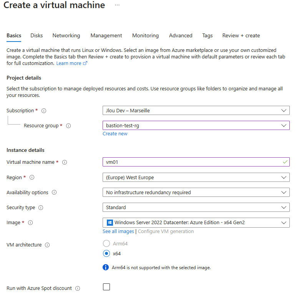Follow the See all images link
This screenshot has width=299, height=298.
118,231
